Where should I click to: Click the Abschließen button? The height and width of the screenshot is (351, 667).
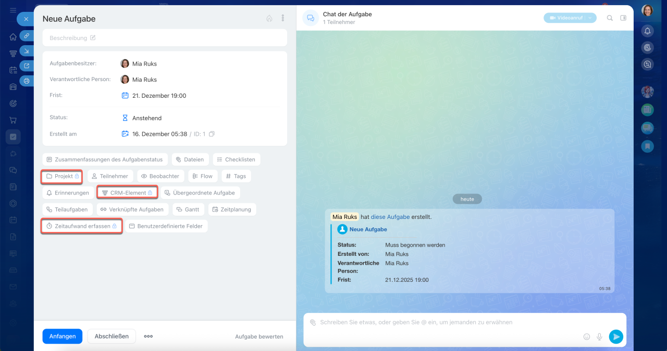112,336
